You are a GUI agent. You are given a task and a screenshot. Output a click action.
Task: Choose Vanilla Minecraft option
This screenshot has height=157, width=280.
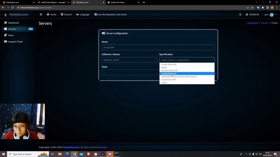(187, 71)
